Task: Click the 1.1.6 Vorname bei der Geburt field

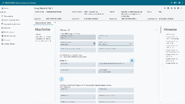Action: point(116,50)
